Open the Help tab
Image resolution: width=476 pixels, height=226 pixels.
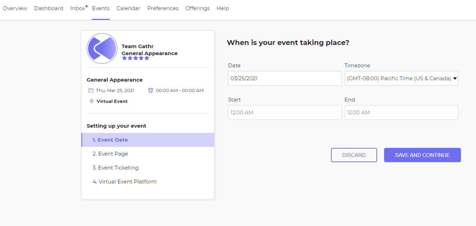tap(223, 8)
